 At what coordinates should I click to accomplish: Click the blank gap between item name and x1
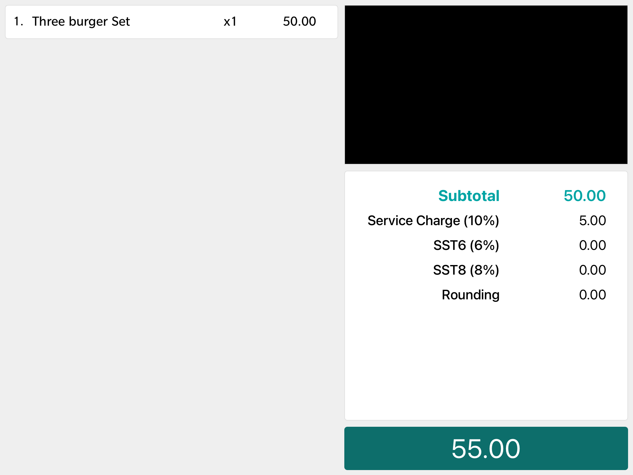pos(176,22)
